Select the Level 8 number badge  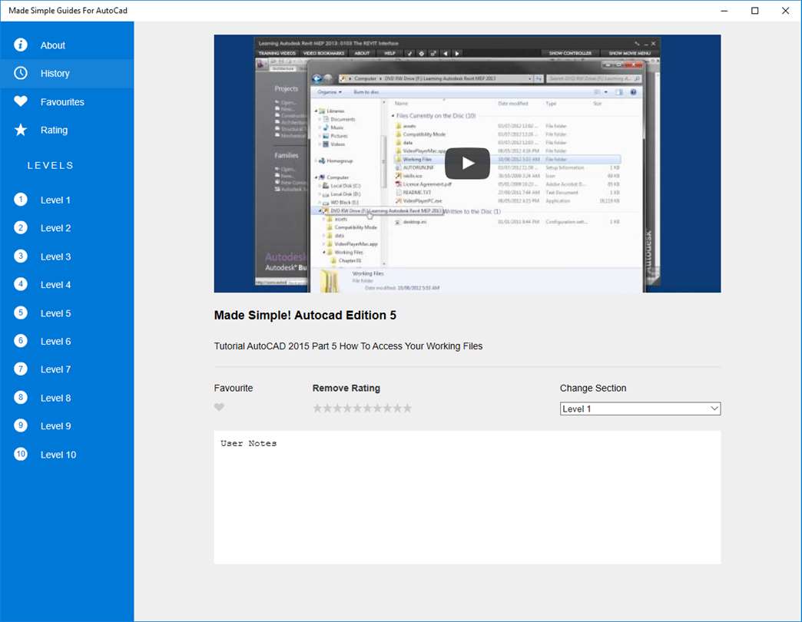pyautogui.click(x=21, y=397)
